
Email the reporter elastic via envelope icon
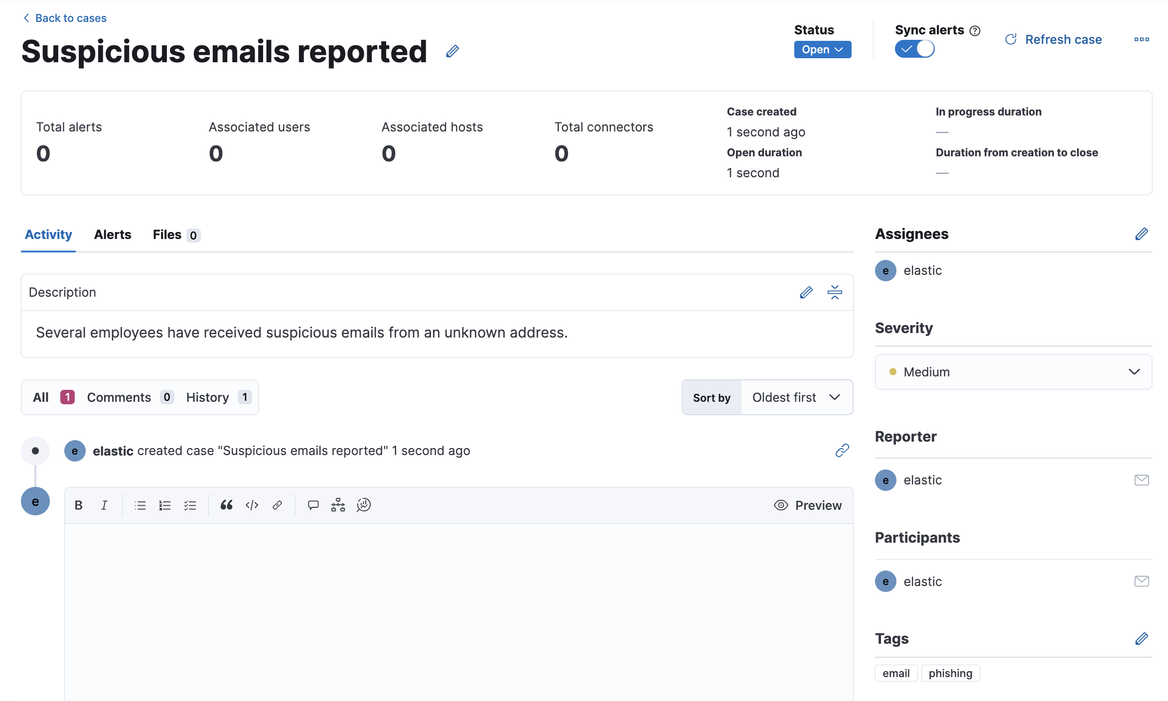point(1141,480)
